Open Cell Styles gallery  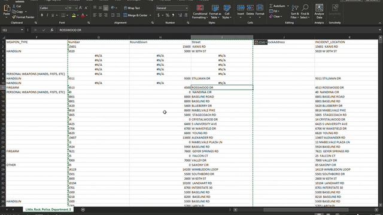(227, 12)
